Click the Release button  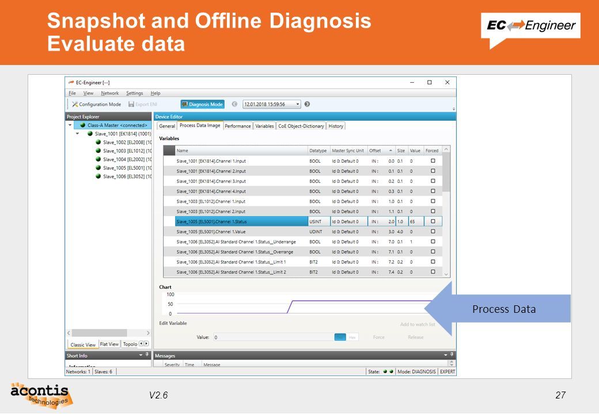pyautogui.click(x=415, y=337)
